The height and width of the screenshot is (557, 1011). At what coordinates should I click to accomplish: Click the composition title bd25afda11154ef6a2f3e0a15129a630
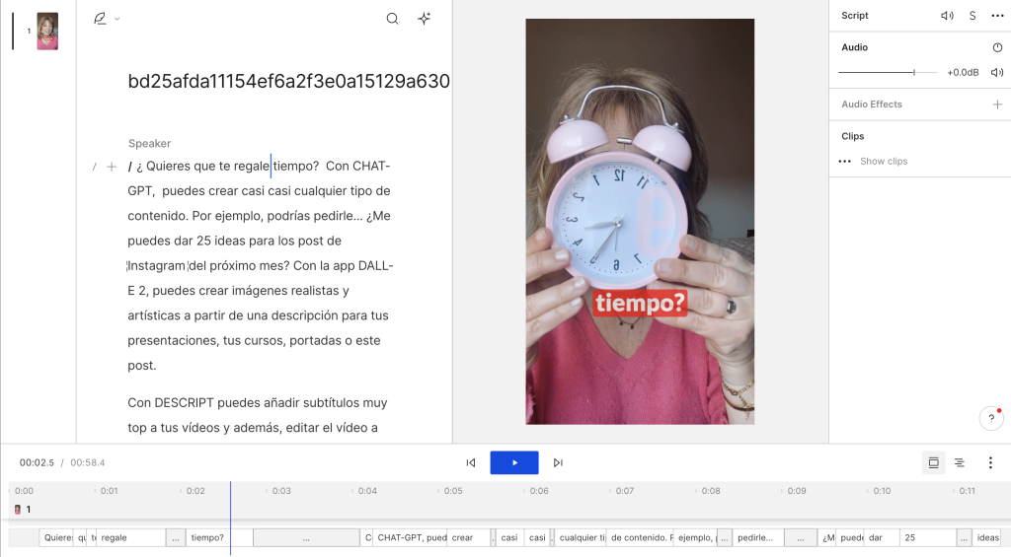coord(288,81)
